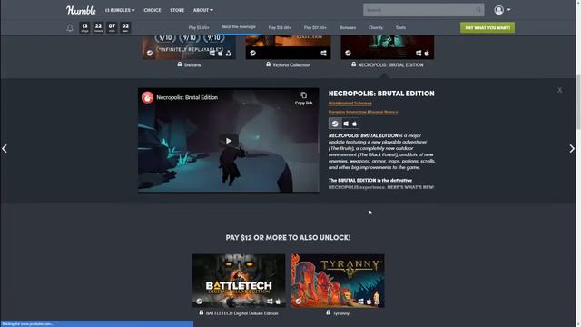Screen dimensions: 581x327
Task: Jump to the Pay $12 tier tab
Action: point(280,28)
